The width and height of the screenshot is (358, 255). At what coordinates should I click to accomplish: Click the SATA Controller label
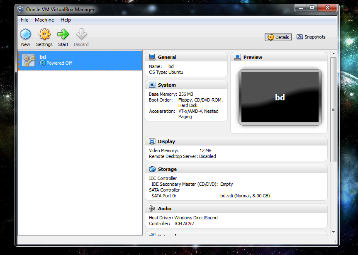[x=164, y=190]
